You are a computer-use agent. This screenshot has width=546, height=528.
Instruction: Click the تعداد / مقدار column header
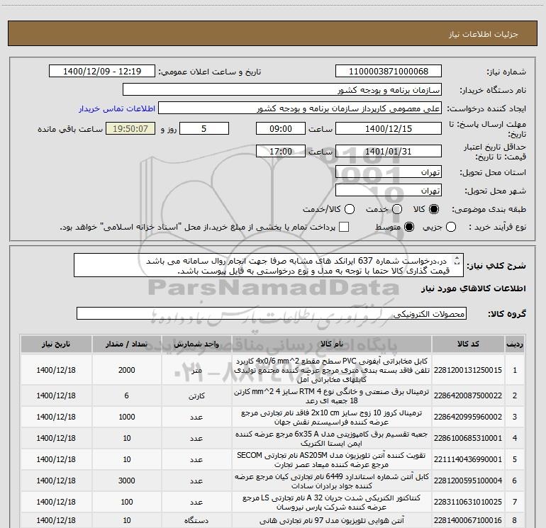(x=126, y=344)
